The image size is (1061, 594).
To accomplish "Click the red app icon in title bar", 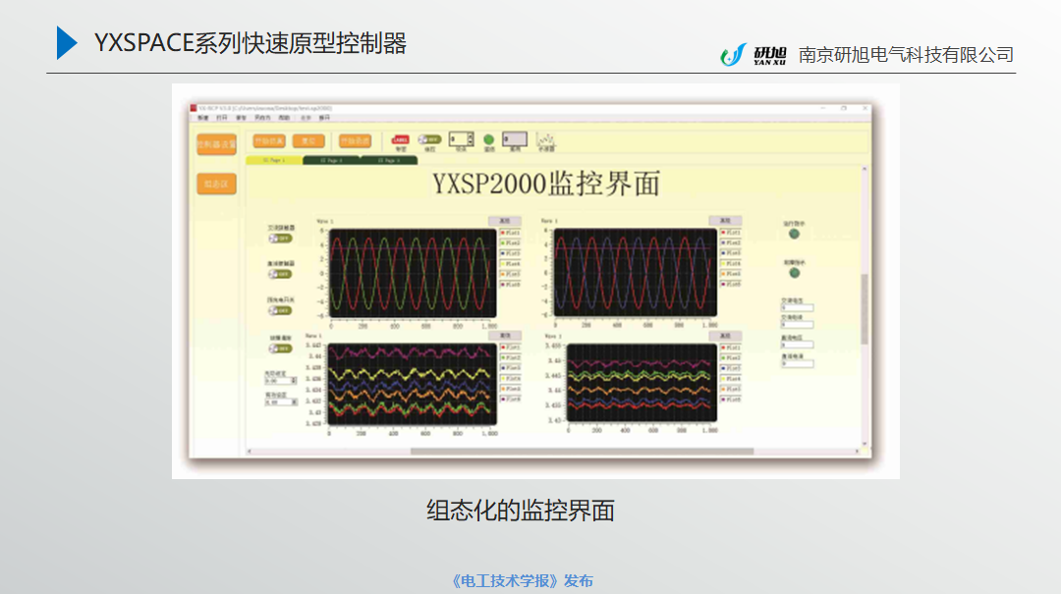I will [x=194, y=108].
